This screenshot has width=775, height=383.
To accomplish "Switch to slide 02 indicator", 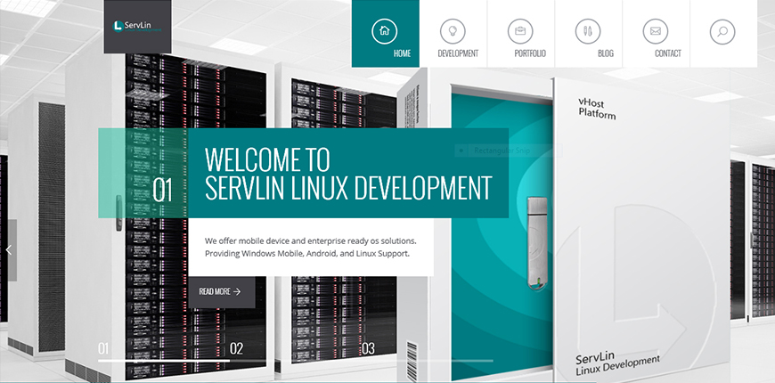I will (236, 348).
